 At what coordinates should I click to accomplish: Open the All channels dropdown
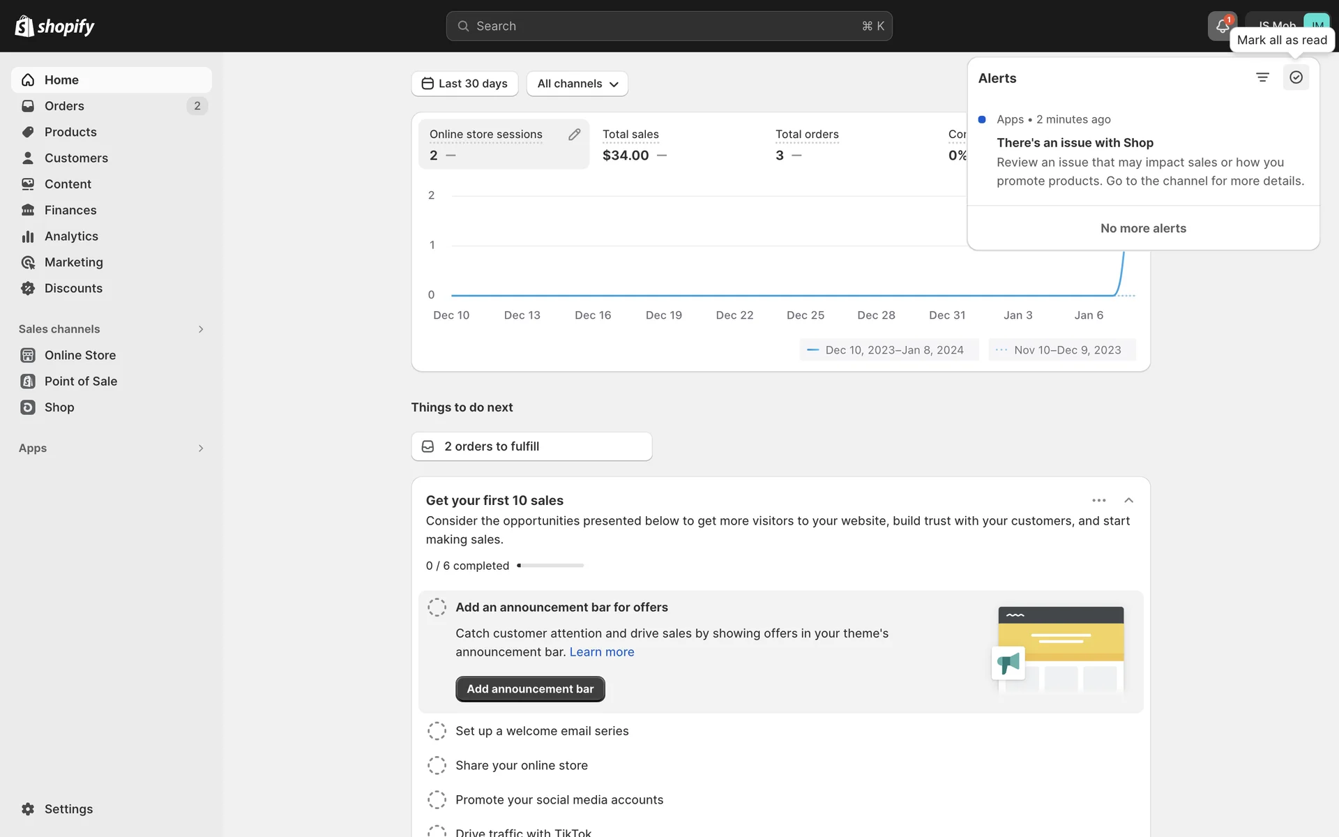[x=577, y=84]
